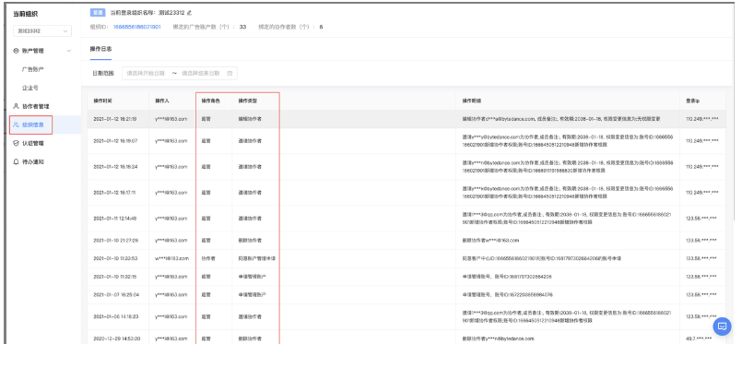Viewport: 742px width, 368px height.
Task: Click the 编辑协作者 operation type cell
Action: click(250, 119)
